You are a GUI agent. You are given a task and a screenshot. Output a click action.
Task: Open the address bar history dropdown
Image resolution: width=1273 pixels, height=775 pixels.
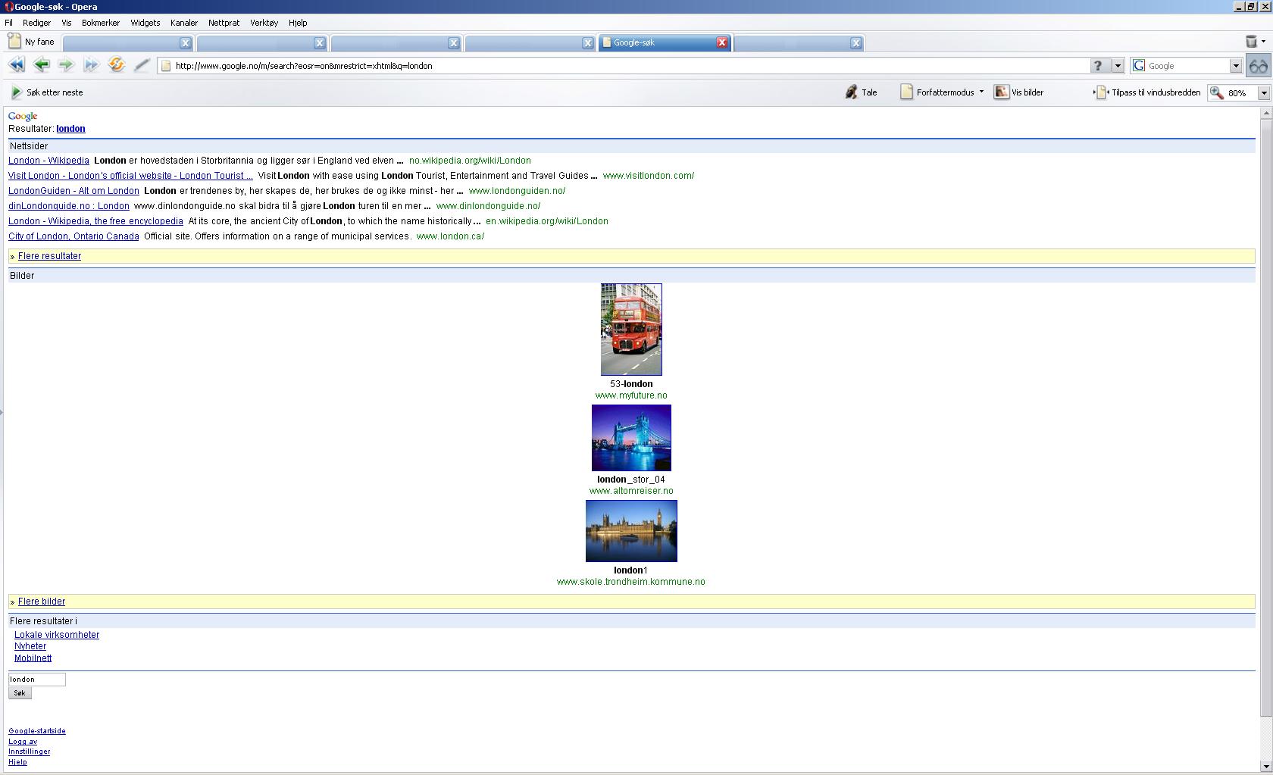(1117, 66)
